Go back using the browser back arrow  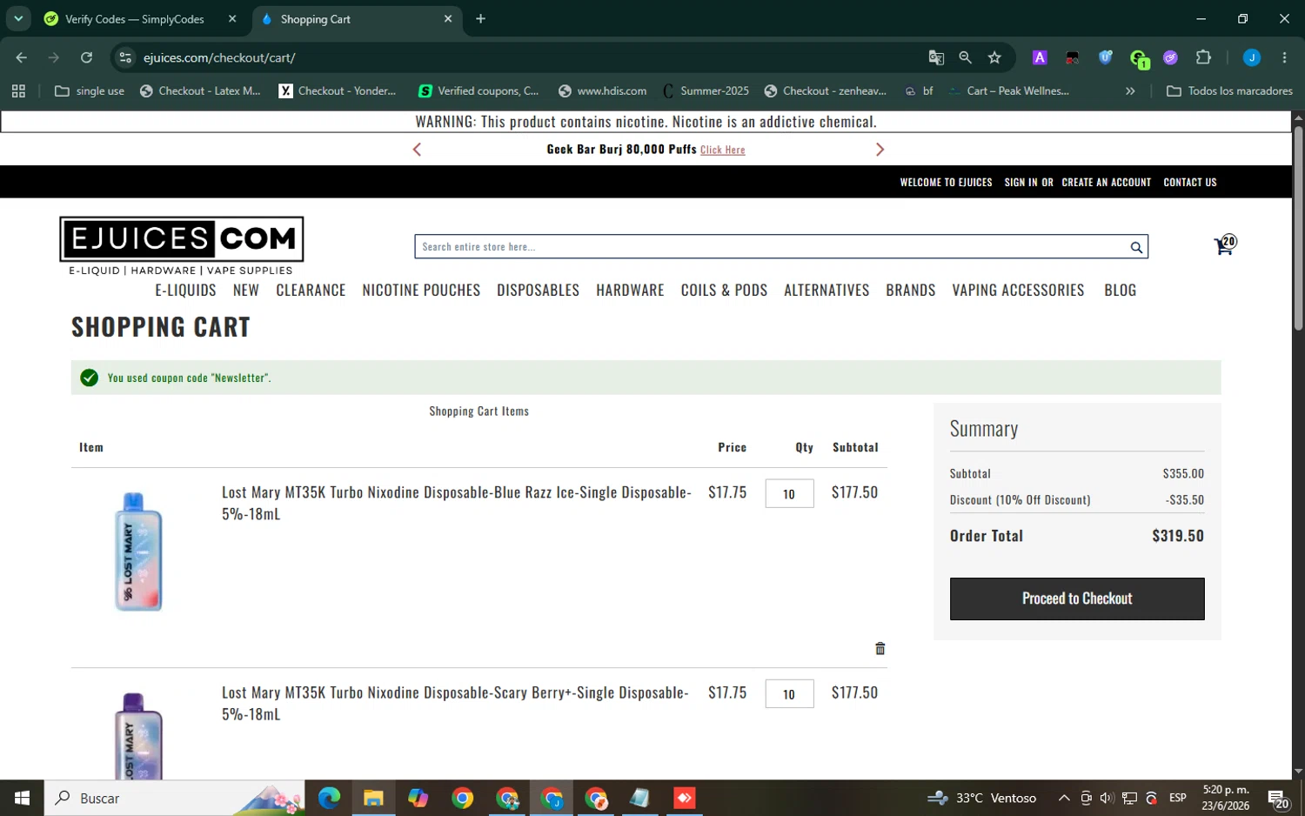(22, 57)
